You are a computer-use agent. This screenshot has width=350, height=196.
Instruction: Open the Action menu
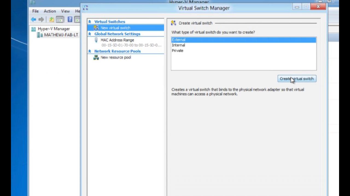(x=50, y=11)
